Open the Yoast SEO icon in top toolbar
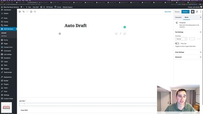This screenshot has width=203, height=114. click(197, 12)
